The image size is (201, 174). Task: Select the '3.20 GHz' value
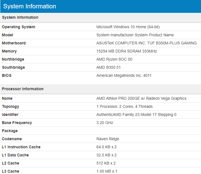[x=105, y=123]
